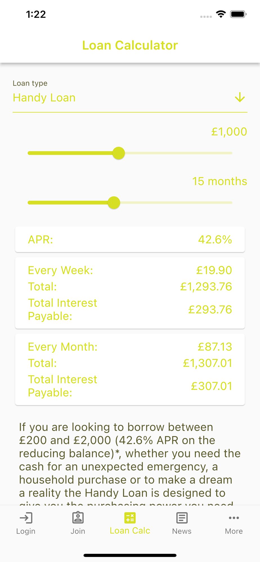Tap the Loan type label
The width and height of the screenshot is (260, 562).
[30, 83]
